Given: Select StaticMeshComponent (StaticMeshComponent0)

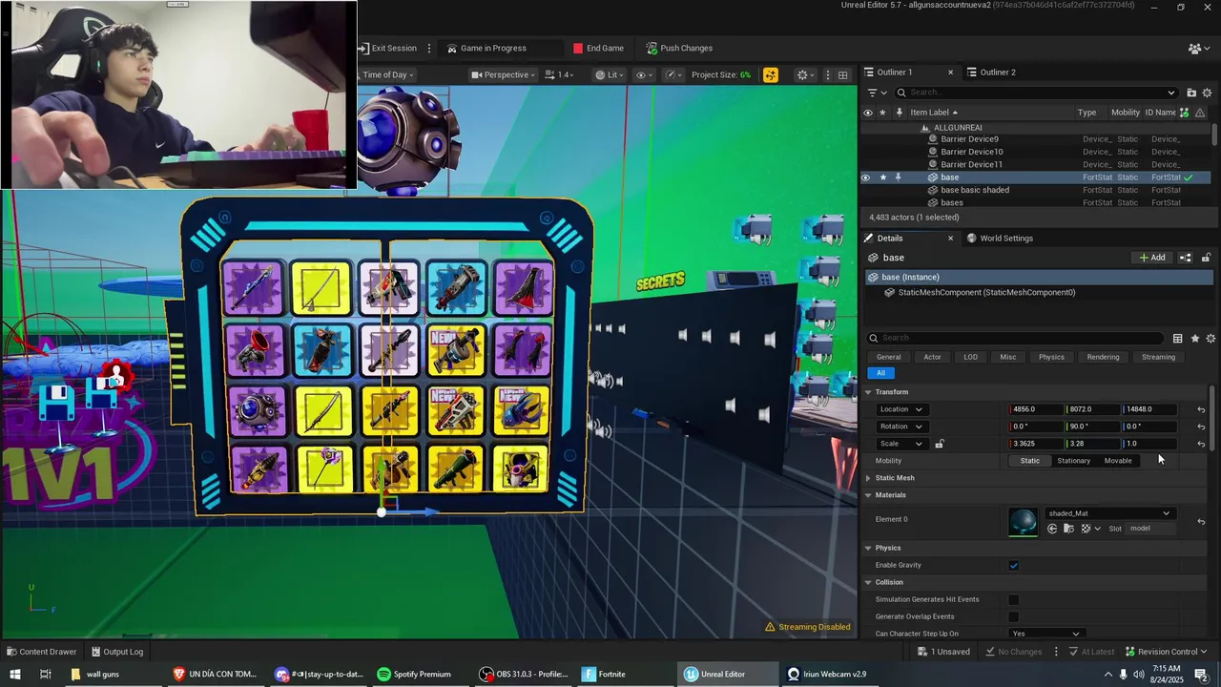Looking at the screenshot, I should coord(986,293).
